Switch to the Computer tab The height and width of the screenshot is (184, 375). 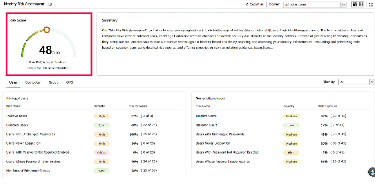click(x=33, y=82)
